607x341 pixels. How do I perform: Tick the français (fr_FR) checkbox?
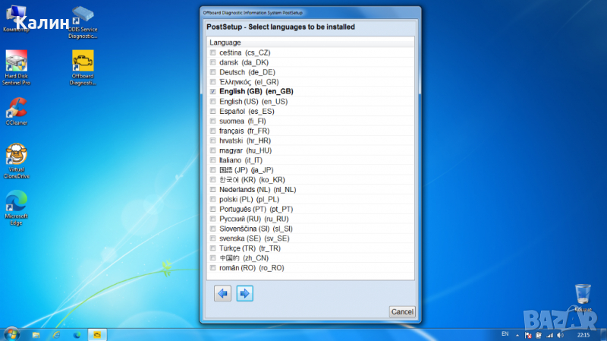click(x=212, y=131)
